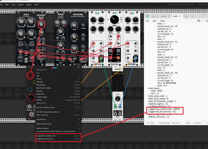Open the Edit menu in VCV Rack
The image size is (208, 149).
point(7,5)
